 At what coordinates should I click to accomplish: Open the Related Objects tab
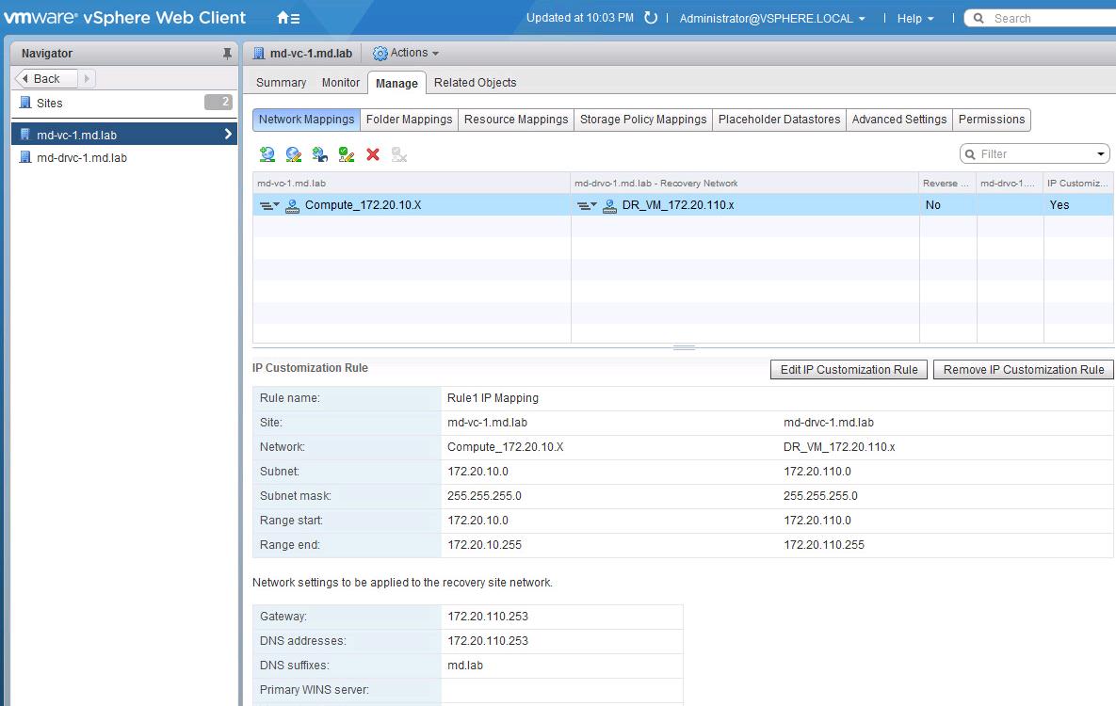point(476,83)
